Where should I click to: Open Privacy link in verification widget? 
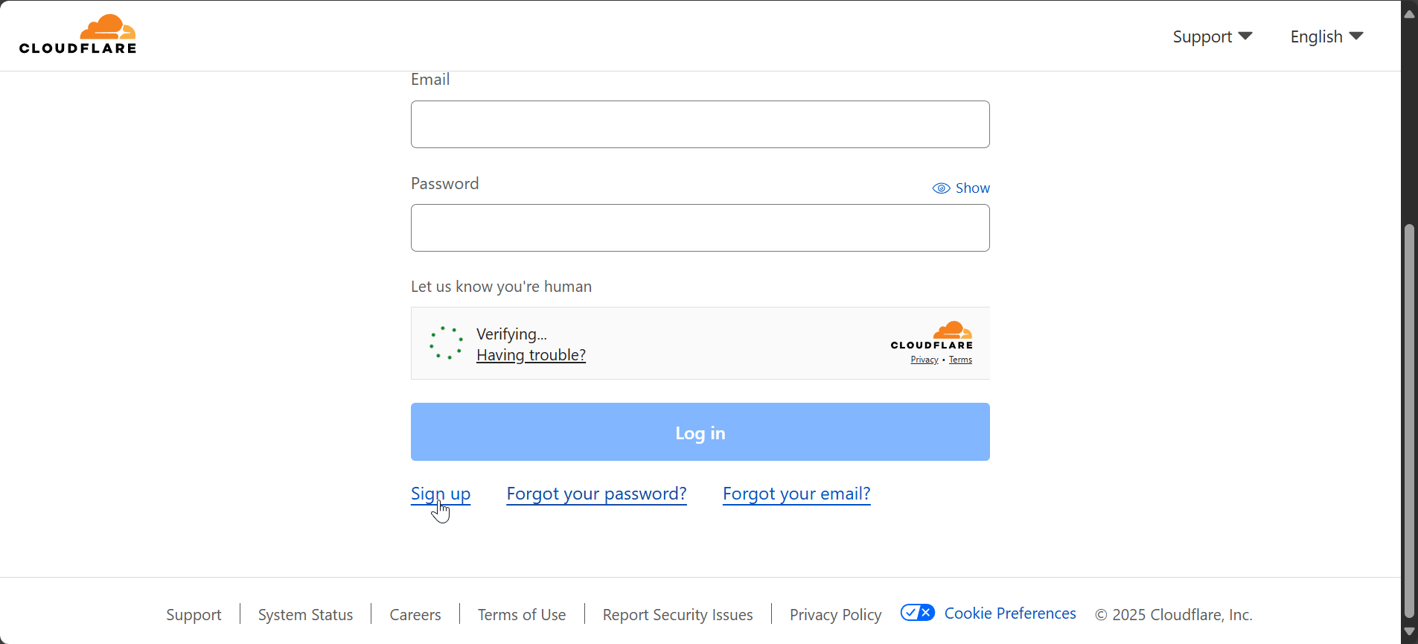pos(924,360)
